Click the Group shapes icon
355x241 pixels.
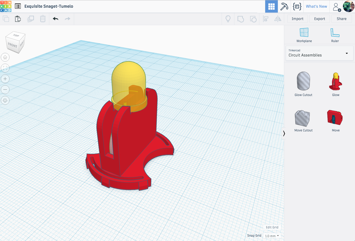241,19
